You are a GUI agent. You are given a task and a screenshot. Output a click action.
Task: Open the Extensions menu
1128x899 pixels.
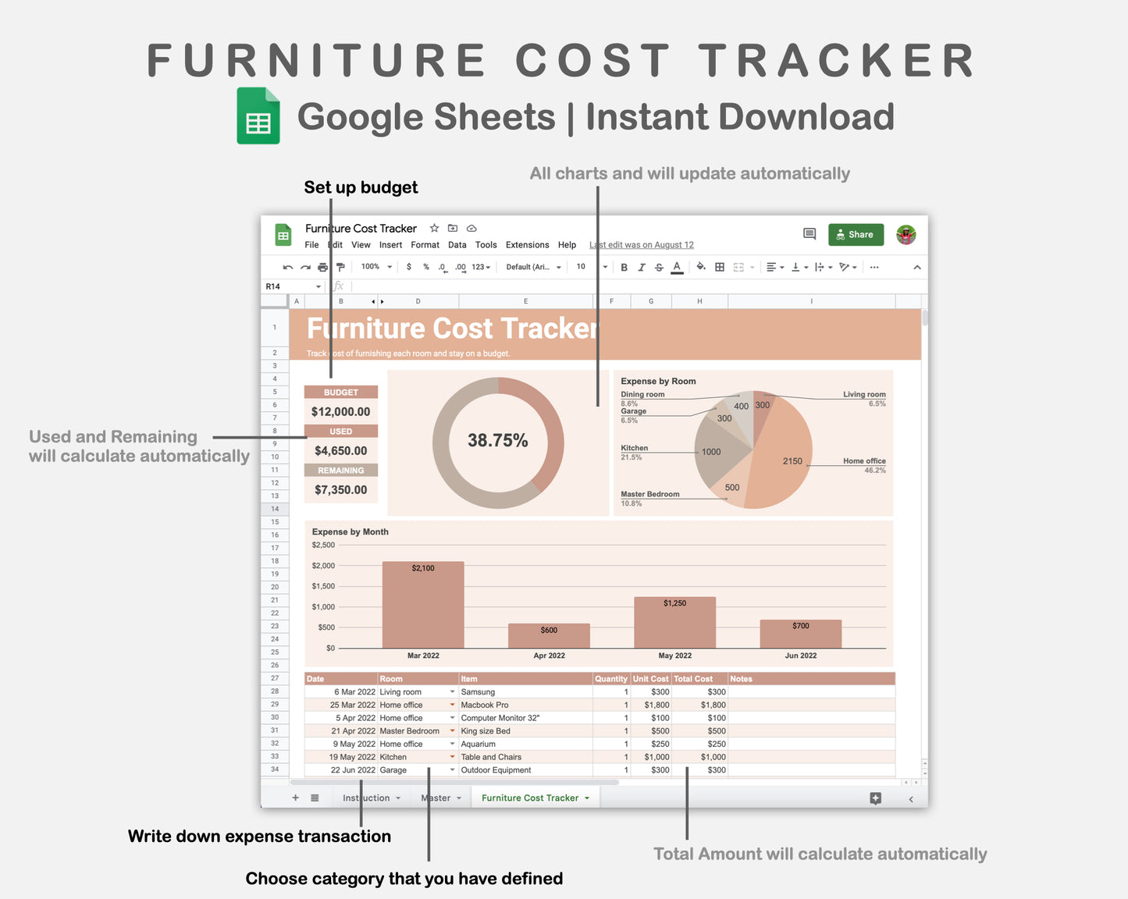pyautogui.click(x=527, y=245)
